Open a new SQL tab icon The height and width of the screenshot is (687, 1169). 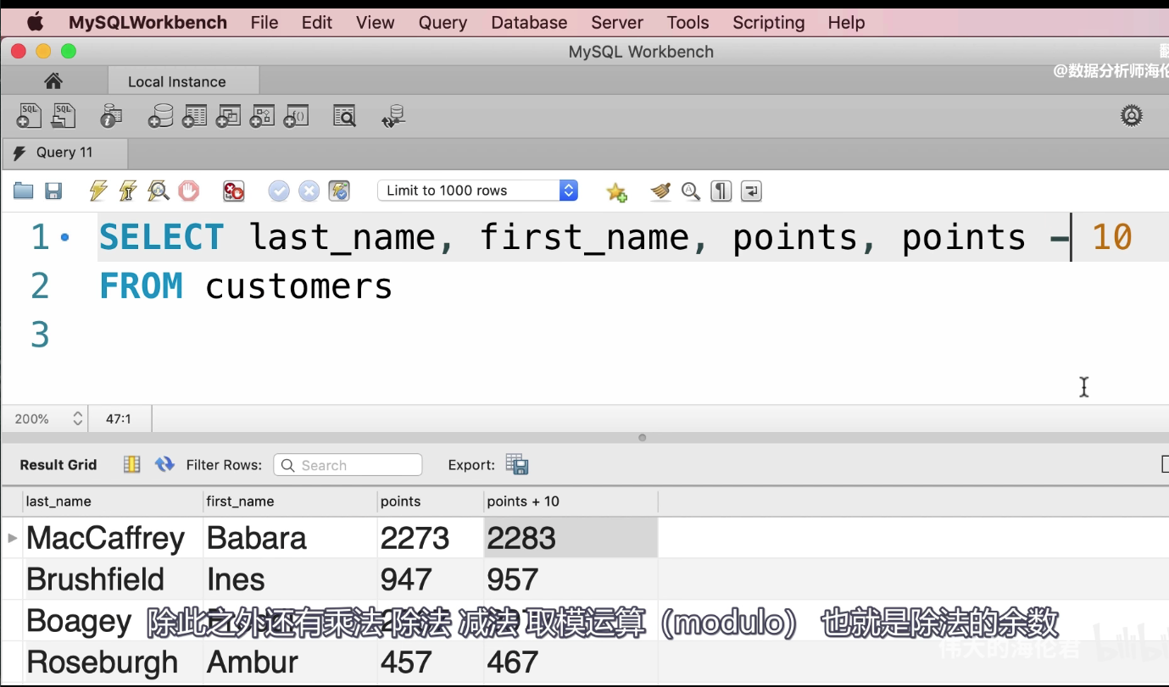[29, 115]
